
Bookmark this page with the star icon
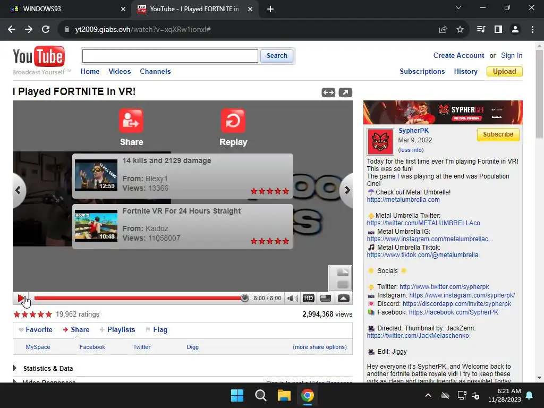click(x=460, y=30)
